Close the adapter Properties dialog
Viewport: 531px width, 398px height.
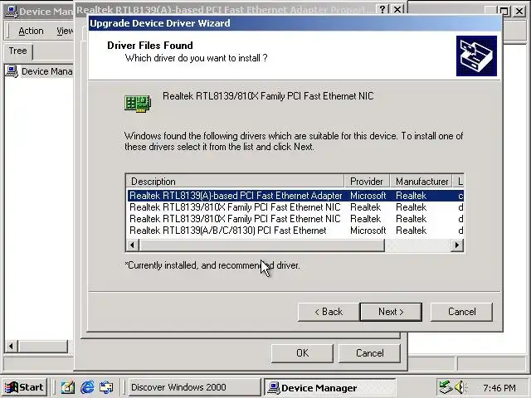[x=397, y=9]
